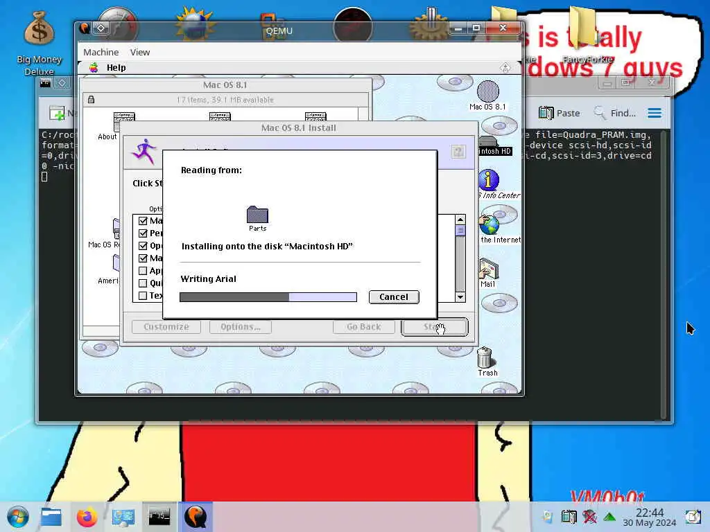Image resolution: width=710 pixels, height=532 pixels.
Task: Switch to the terminal taskbar item
Action: point(159,516)
